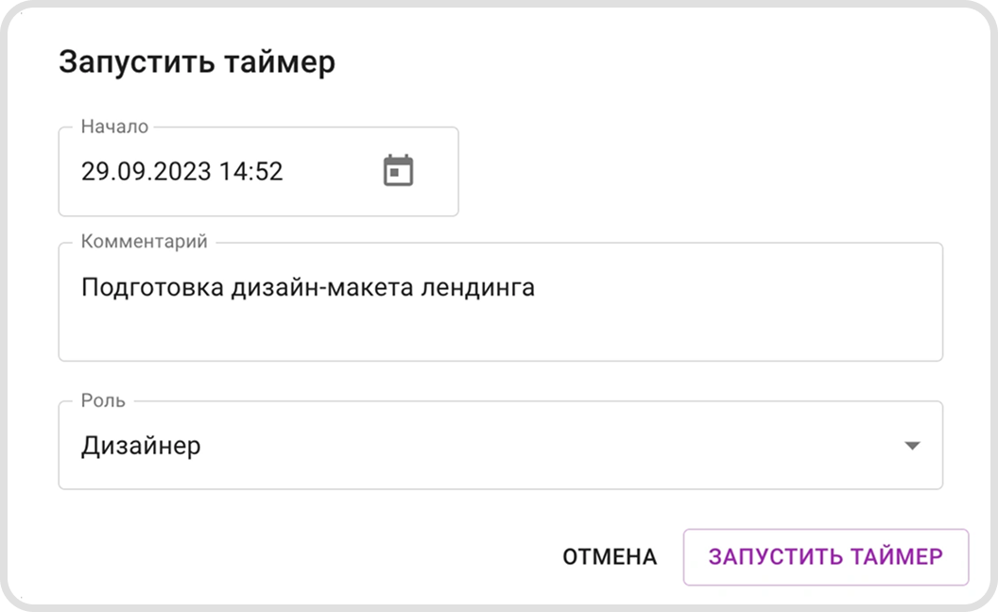The height and width of the screenshot is (612, 998).
Task: Select the Дизайнер value in Роль
Action: pos(141,446)
